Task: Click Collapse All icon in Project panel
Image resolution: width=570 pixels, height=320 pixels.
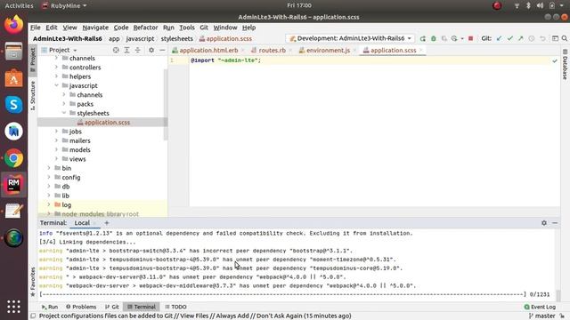Action: point(137,50)
